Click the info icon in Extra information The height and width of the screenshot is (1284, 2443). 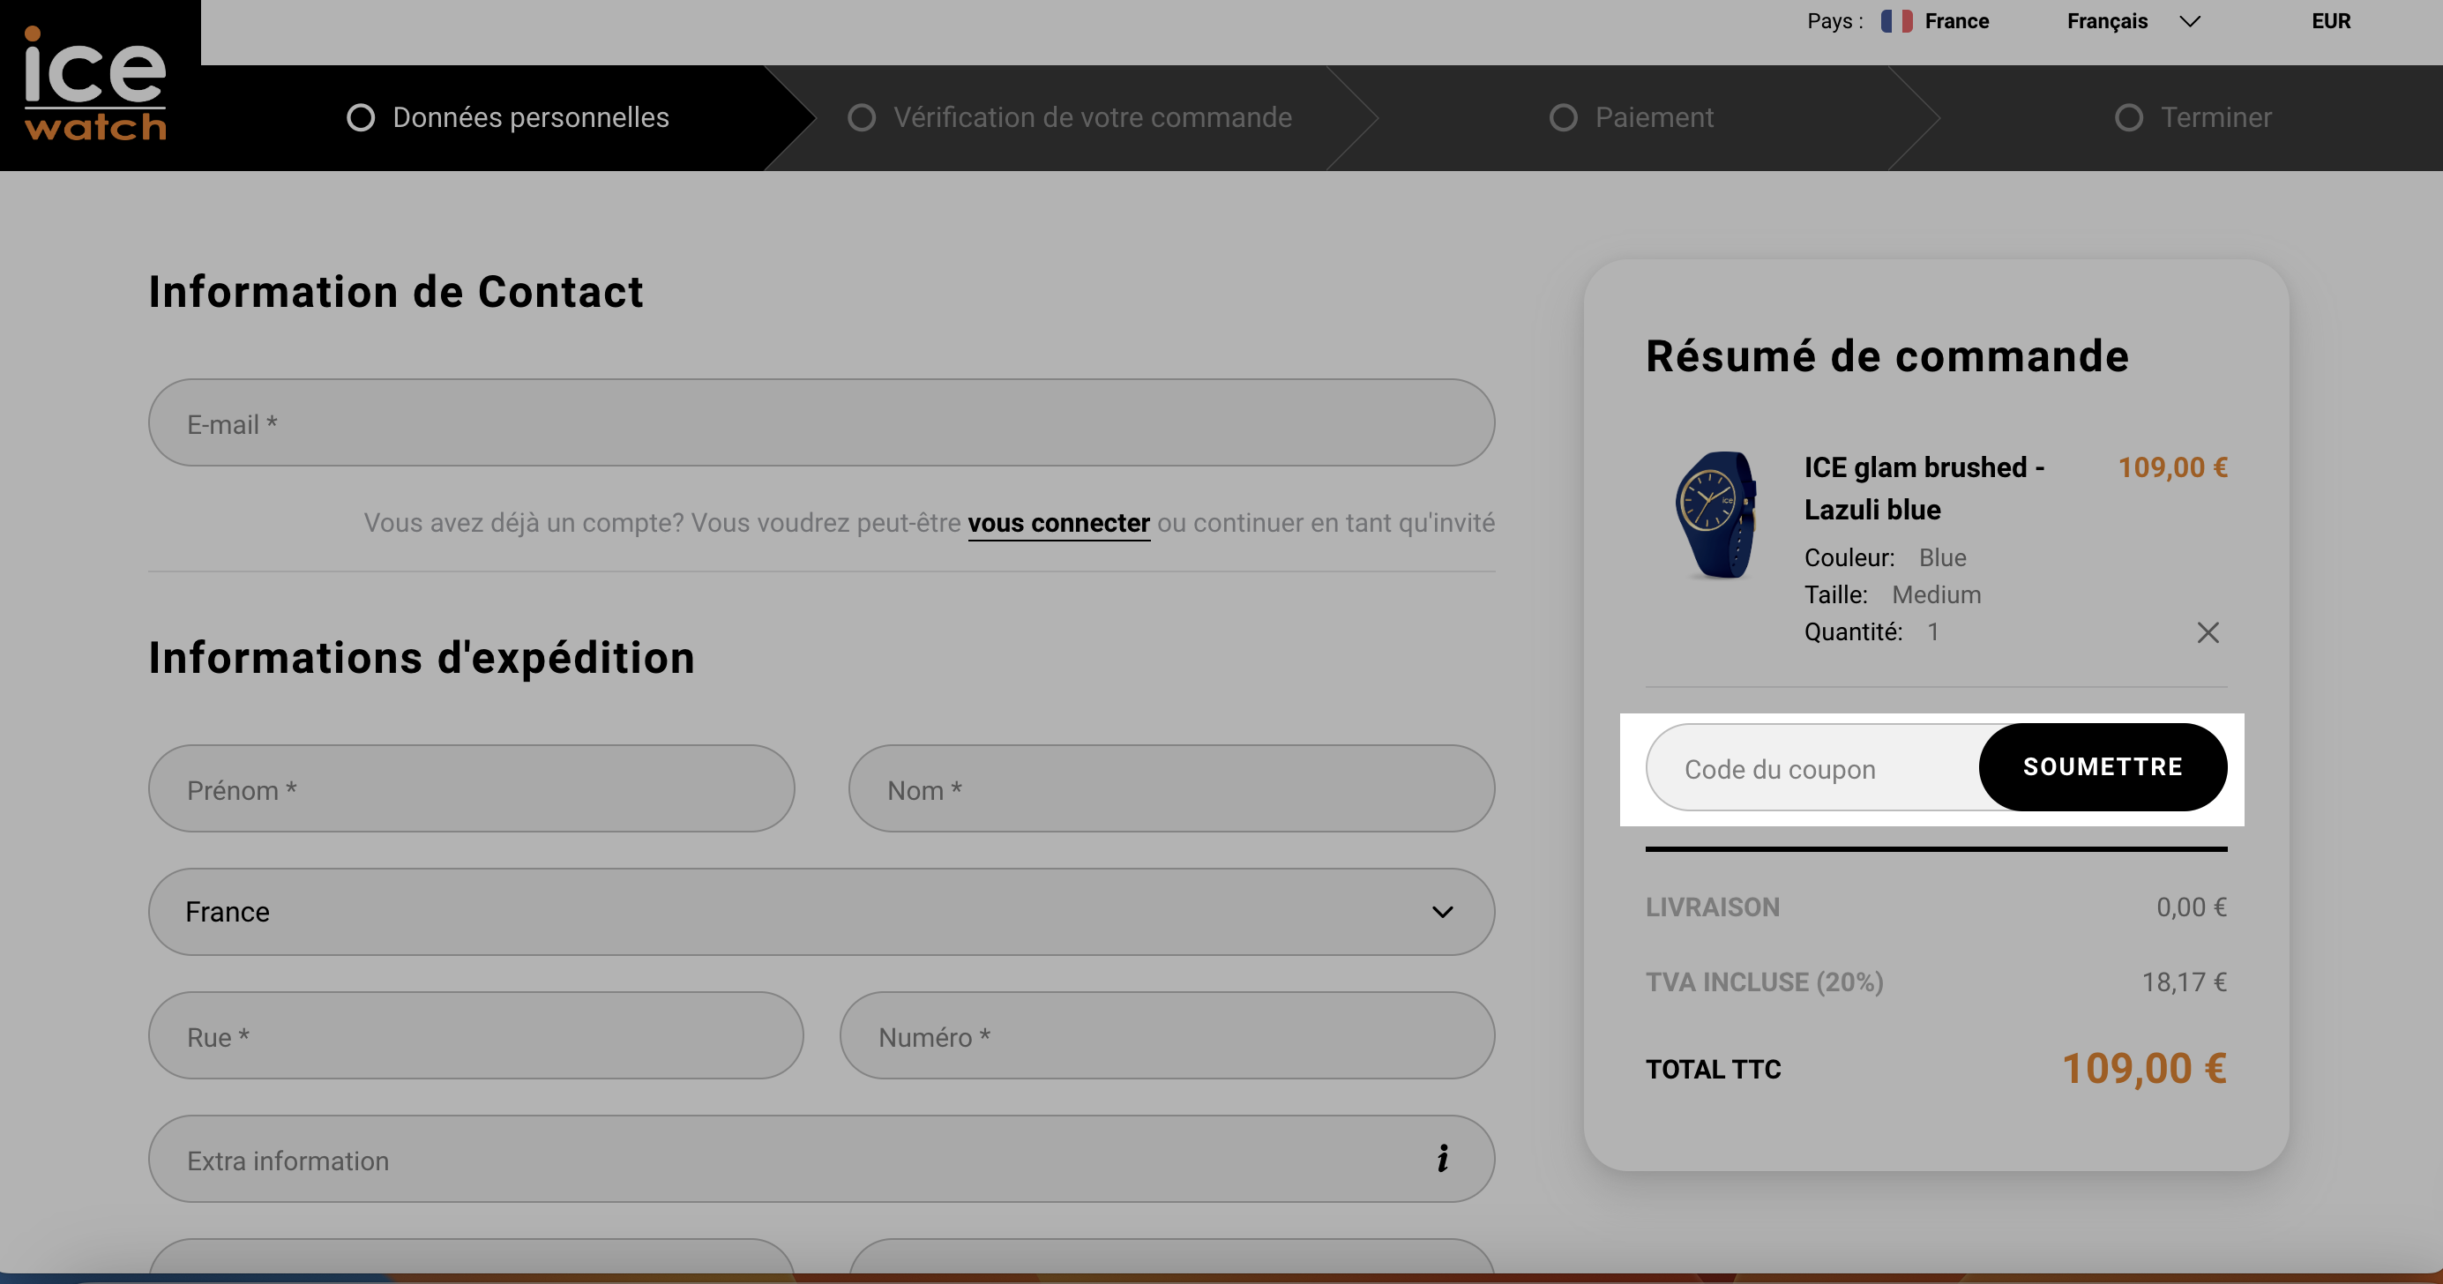coord(1441,1158)
